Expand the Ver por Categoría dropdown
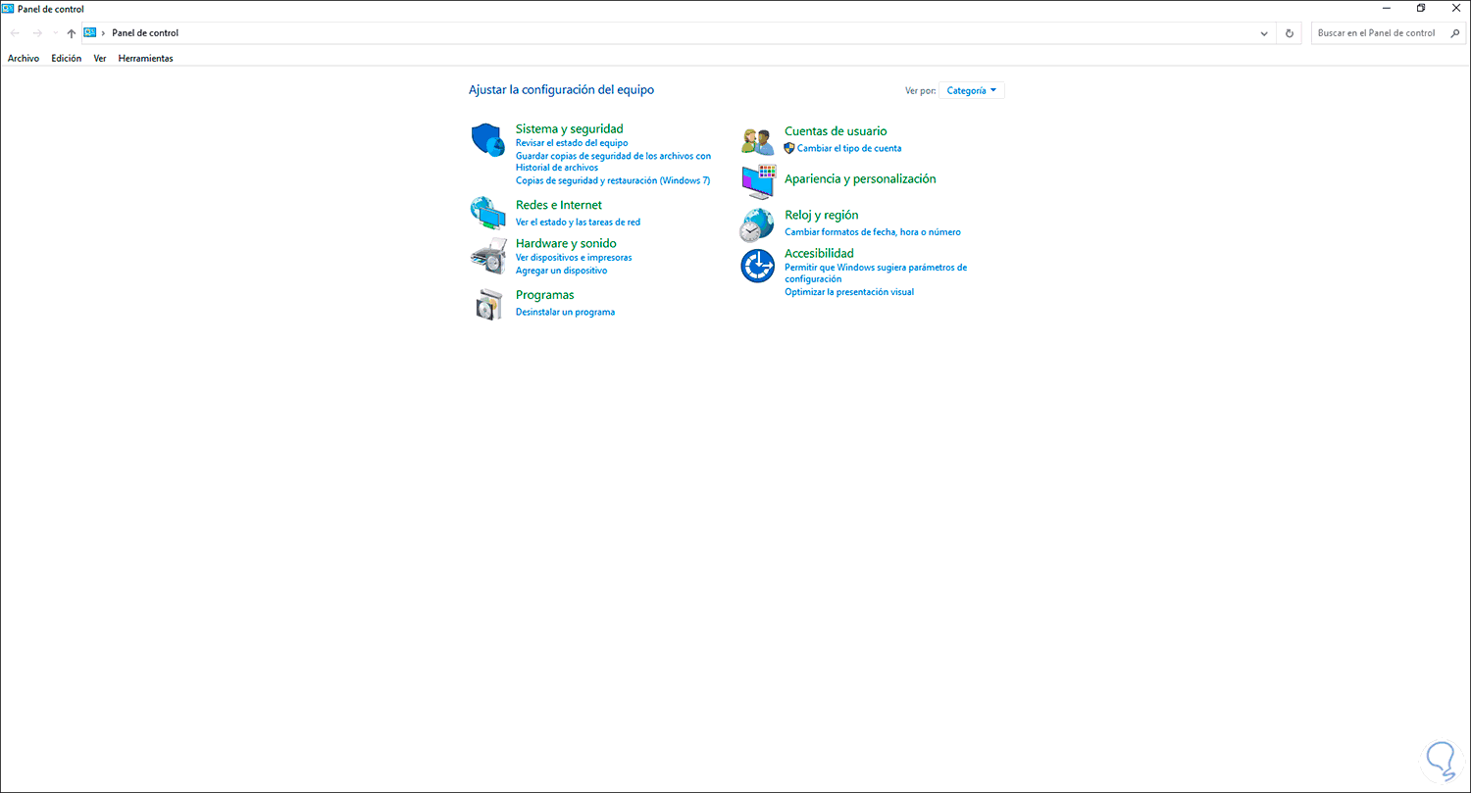This screenshot has width=1471, height=793. [971, 90]
